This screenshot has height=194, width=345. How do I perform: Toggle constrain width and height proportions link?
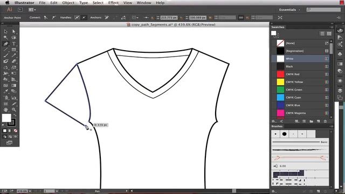click(x=241, y=18)
